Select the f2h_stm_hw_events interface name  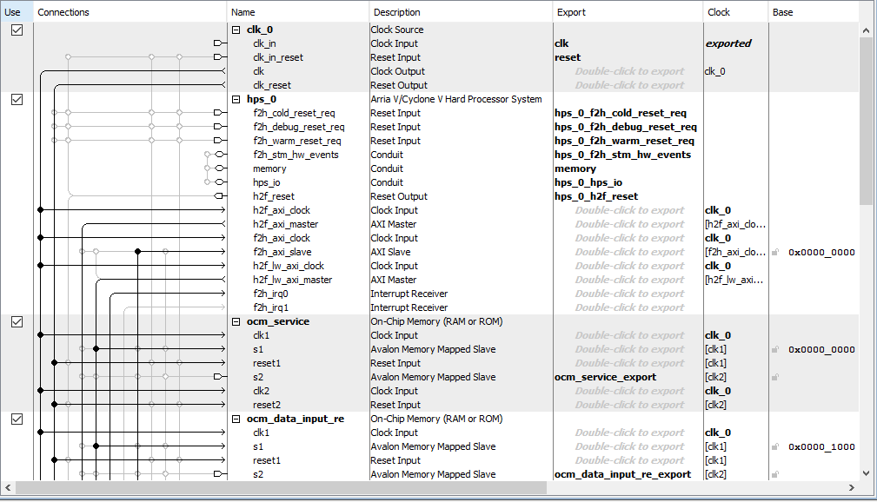coord(296,155)
